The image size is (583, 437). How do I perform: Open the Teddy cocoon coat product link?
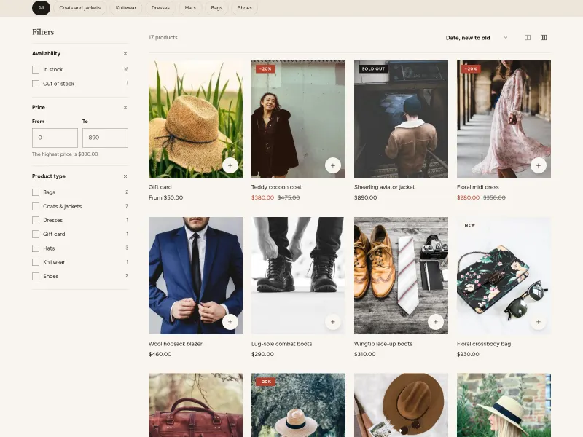[276, 187]
